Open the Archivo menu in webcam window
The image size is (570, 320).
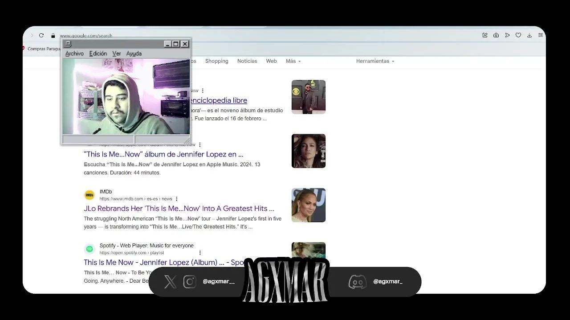[x=74, y=53]
